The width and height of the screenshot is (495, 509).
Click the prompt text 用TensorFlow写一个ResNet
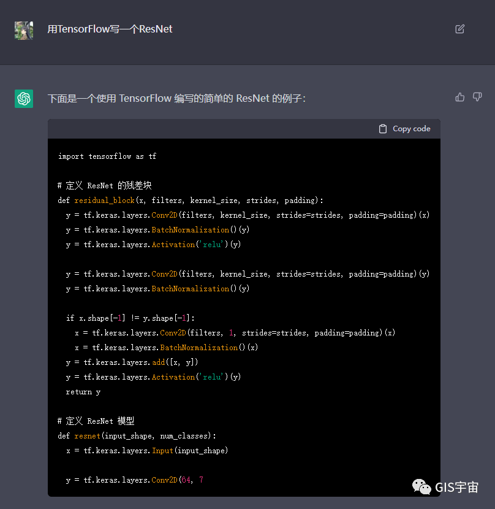pyautogui.click(x=110, y=29)
